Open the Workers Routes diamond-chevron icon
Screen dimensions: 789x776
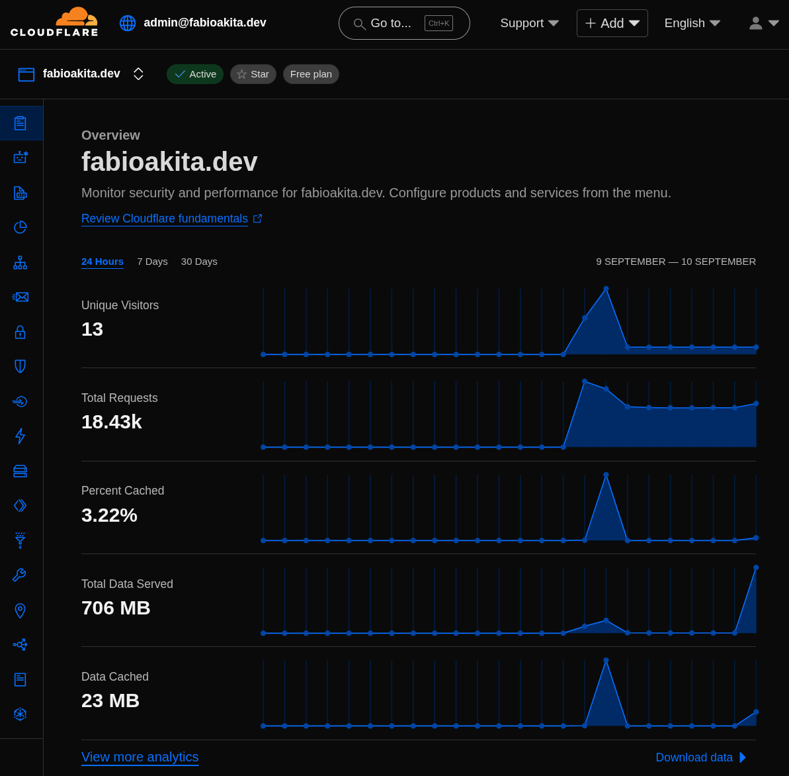20,505
